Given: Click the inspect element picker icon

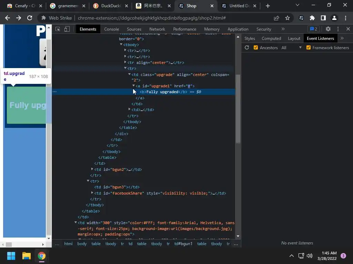Looking at the screenshot, I should [x=58, y=29].
